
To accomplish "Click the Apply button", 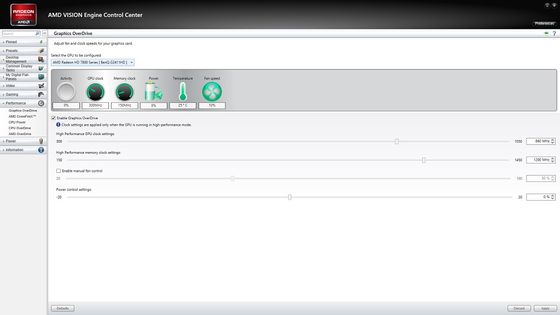I will coord(545,308).
